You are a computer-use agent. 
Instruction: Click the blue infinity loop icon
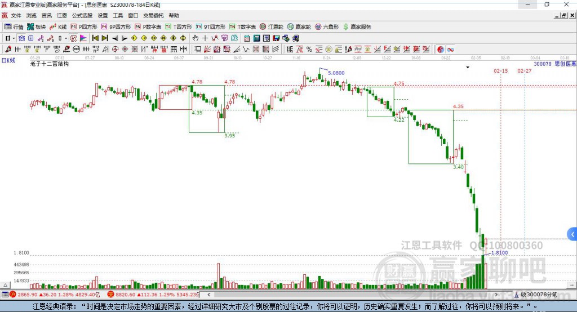(450, 50)
